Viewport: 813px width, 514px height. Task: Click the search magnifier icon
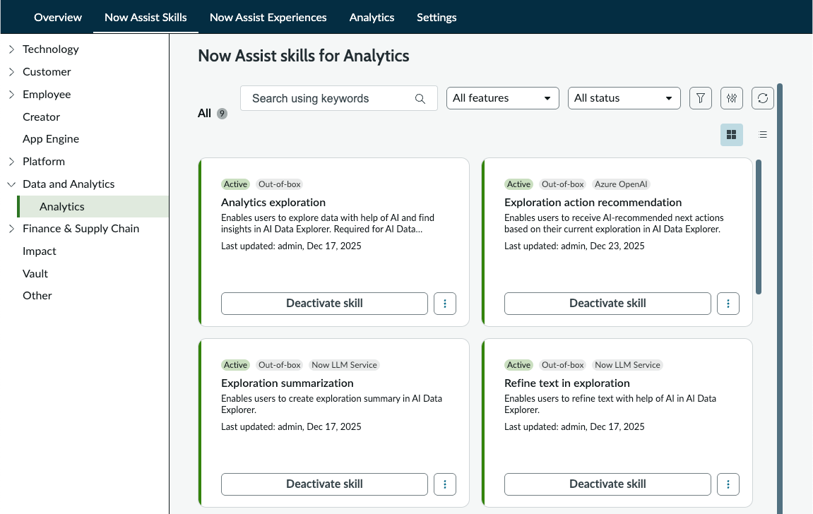[420, 98]
